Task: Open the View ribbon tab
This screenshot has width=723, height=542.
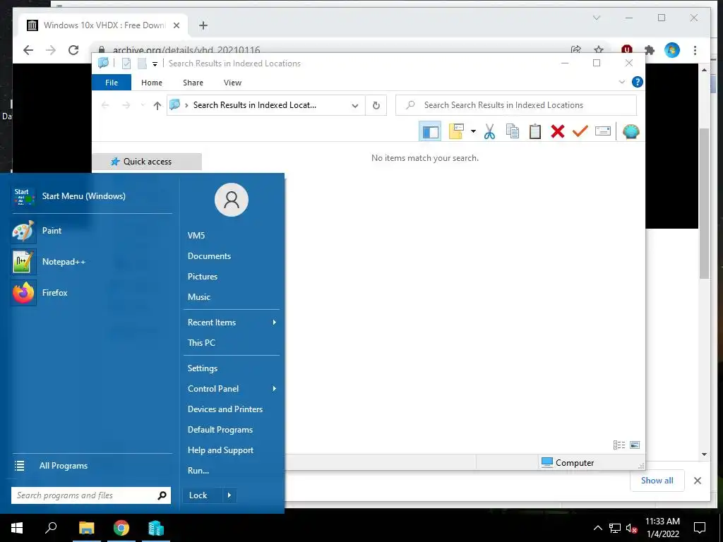Action: point(232,83)
